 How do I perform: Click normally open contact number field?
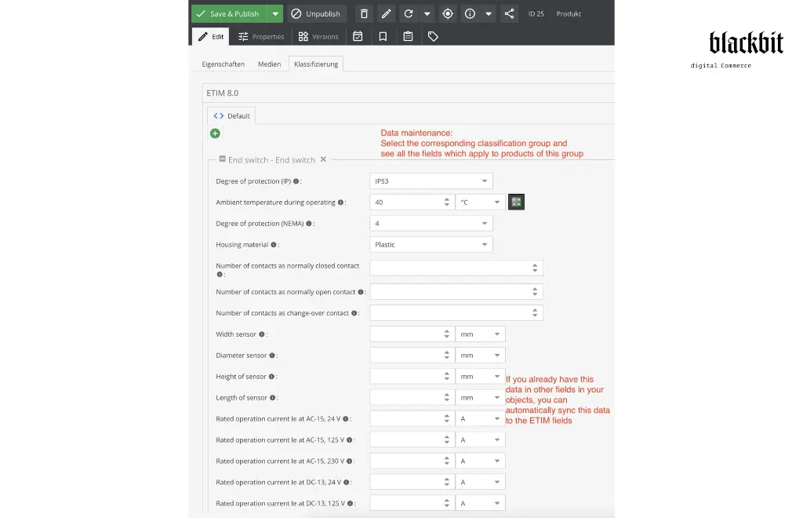point(456,291)
